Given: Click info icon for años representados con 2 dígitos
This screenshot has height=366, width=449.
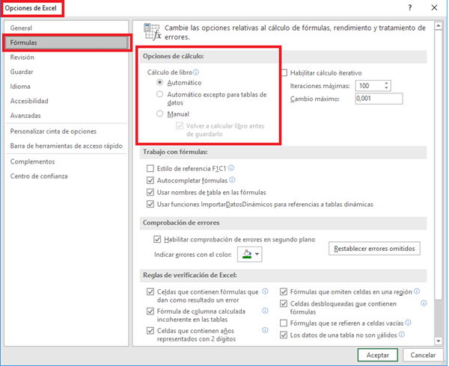Looking at the screenshot, I should 265,330.
